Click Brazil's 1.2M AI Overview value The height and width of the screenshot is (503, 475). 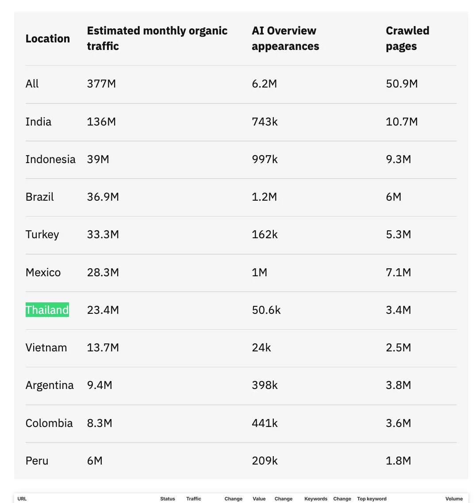tap(264, 197)
